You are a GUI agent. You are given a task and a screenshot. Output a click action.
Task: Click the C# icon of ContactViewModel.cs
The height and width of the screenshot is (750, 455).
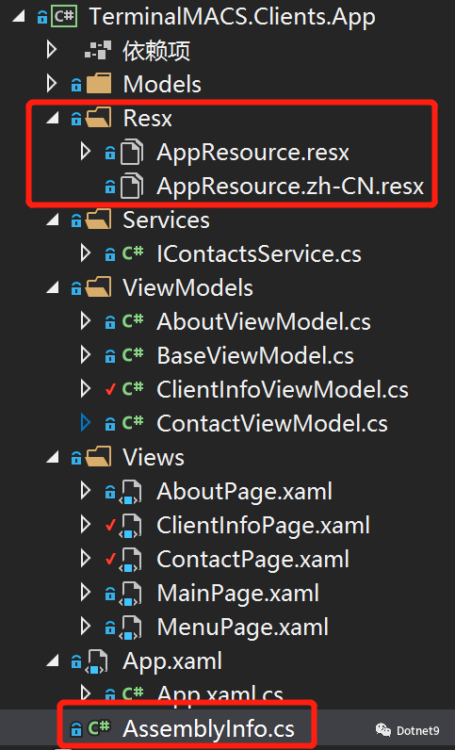pyautogui.click(x=133, y=422)
